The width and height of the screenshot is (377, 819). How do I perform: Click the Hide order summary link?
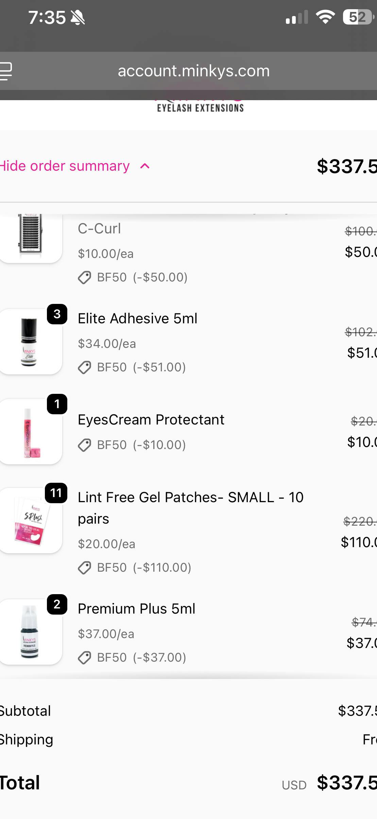pyautogui.click(x=65, y=166)
